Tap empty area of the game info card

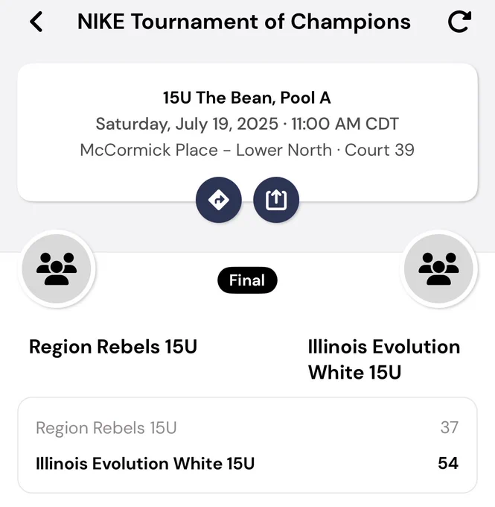(x=420, y=181)
